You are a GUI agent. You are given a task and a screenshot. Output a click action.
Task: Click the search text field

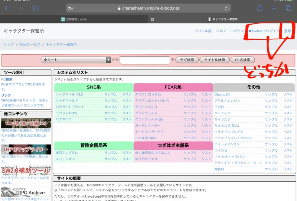coord(145,60)
